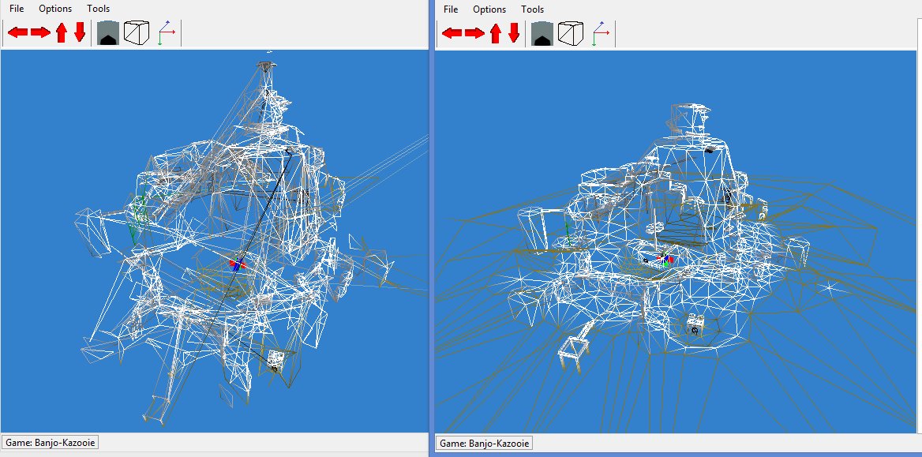
Task: Toggle the background display icon in the left toolbar
Action: (109, 32)
